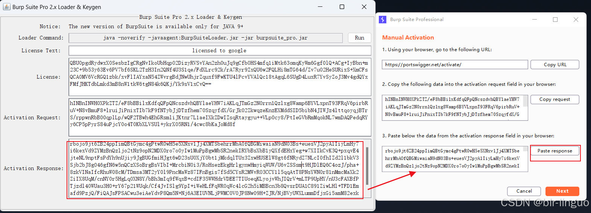Click the Next button in Burp activation

click(562, 191)
